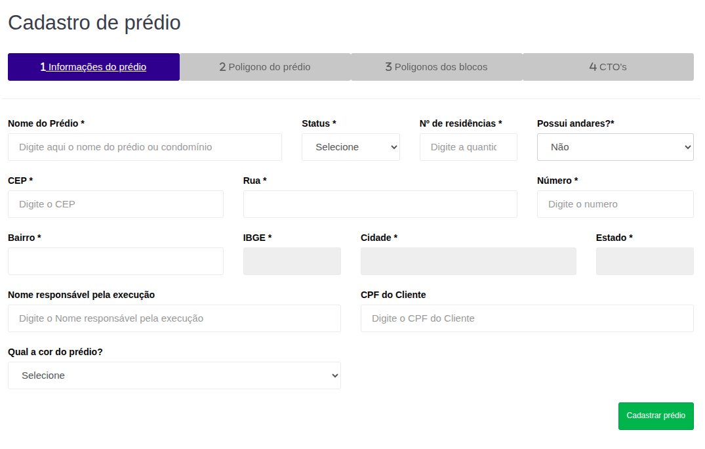Focus Nome responsável pela execução field

pos(174,318)
